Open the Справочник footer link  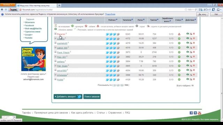tap(115, 112)
